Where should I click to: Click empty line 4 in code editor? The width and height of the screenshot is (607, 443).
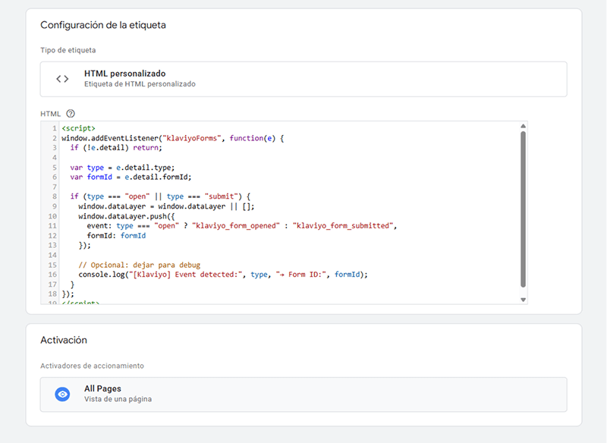[291, 158]
